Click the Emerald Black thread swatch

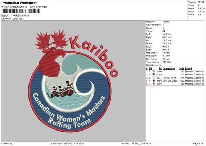click(x=154, y=81)
